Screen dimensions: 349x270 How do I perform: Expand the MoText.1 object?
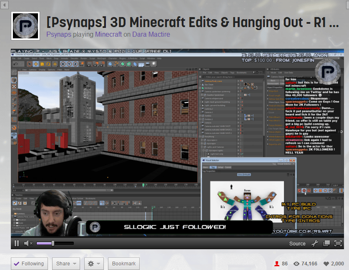coord(200,88)
